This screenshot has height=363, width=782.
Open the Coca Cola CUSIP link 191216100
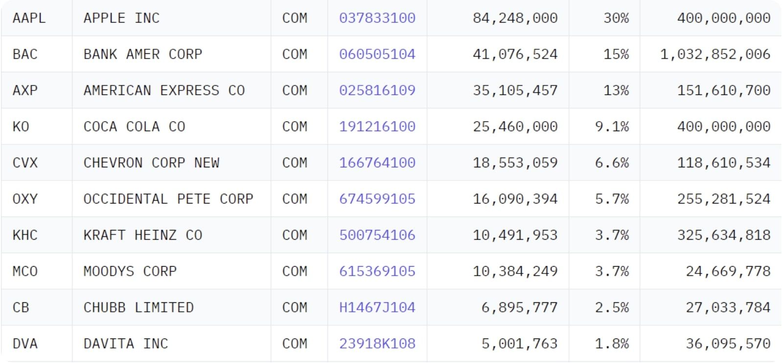377,127
